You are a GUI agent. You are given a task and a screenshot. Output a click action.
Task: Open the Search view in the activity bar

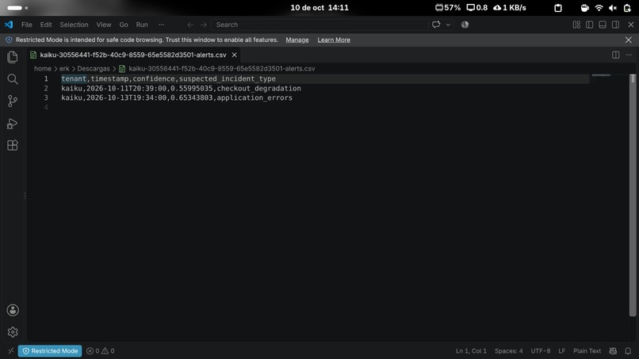[13, 79]
